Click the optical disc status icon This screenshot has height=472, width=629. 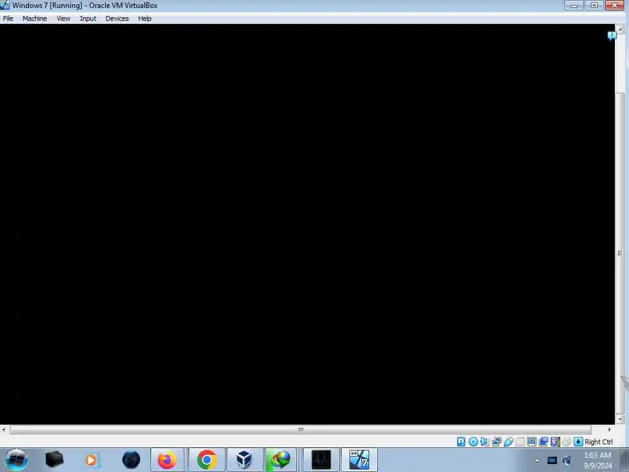point(474,442)
